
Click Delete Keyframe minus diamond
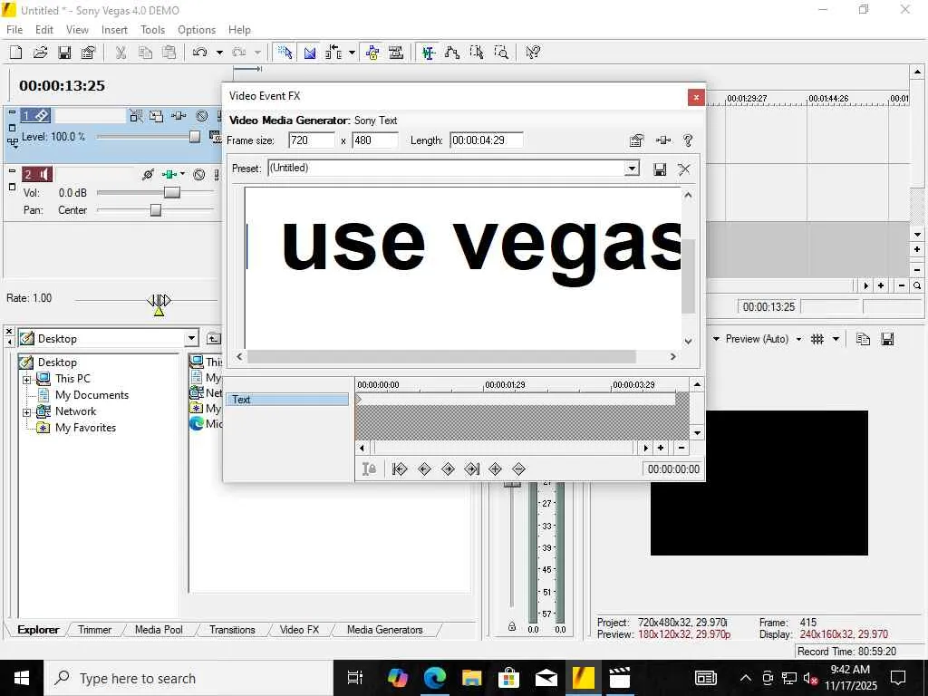519,469
